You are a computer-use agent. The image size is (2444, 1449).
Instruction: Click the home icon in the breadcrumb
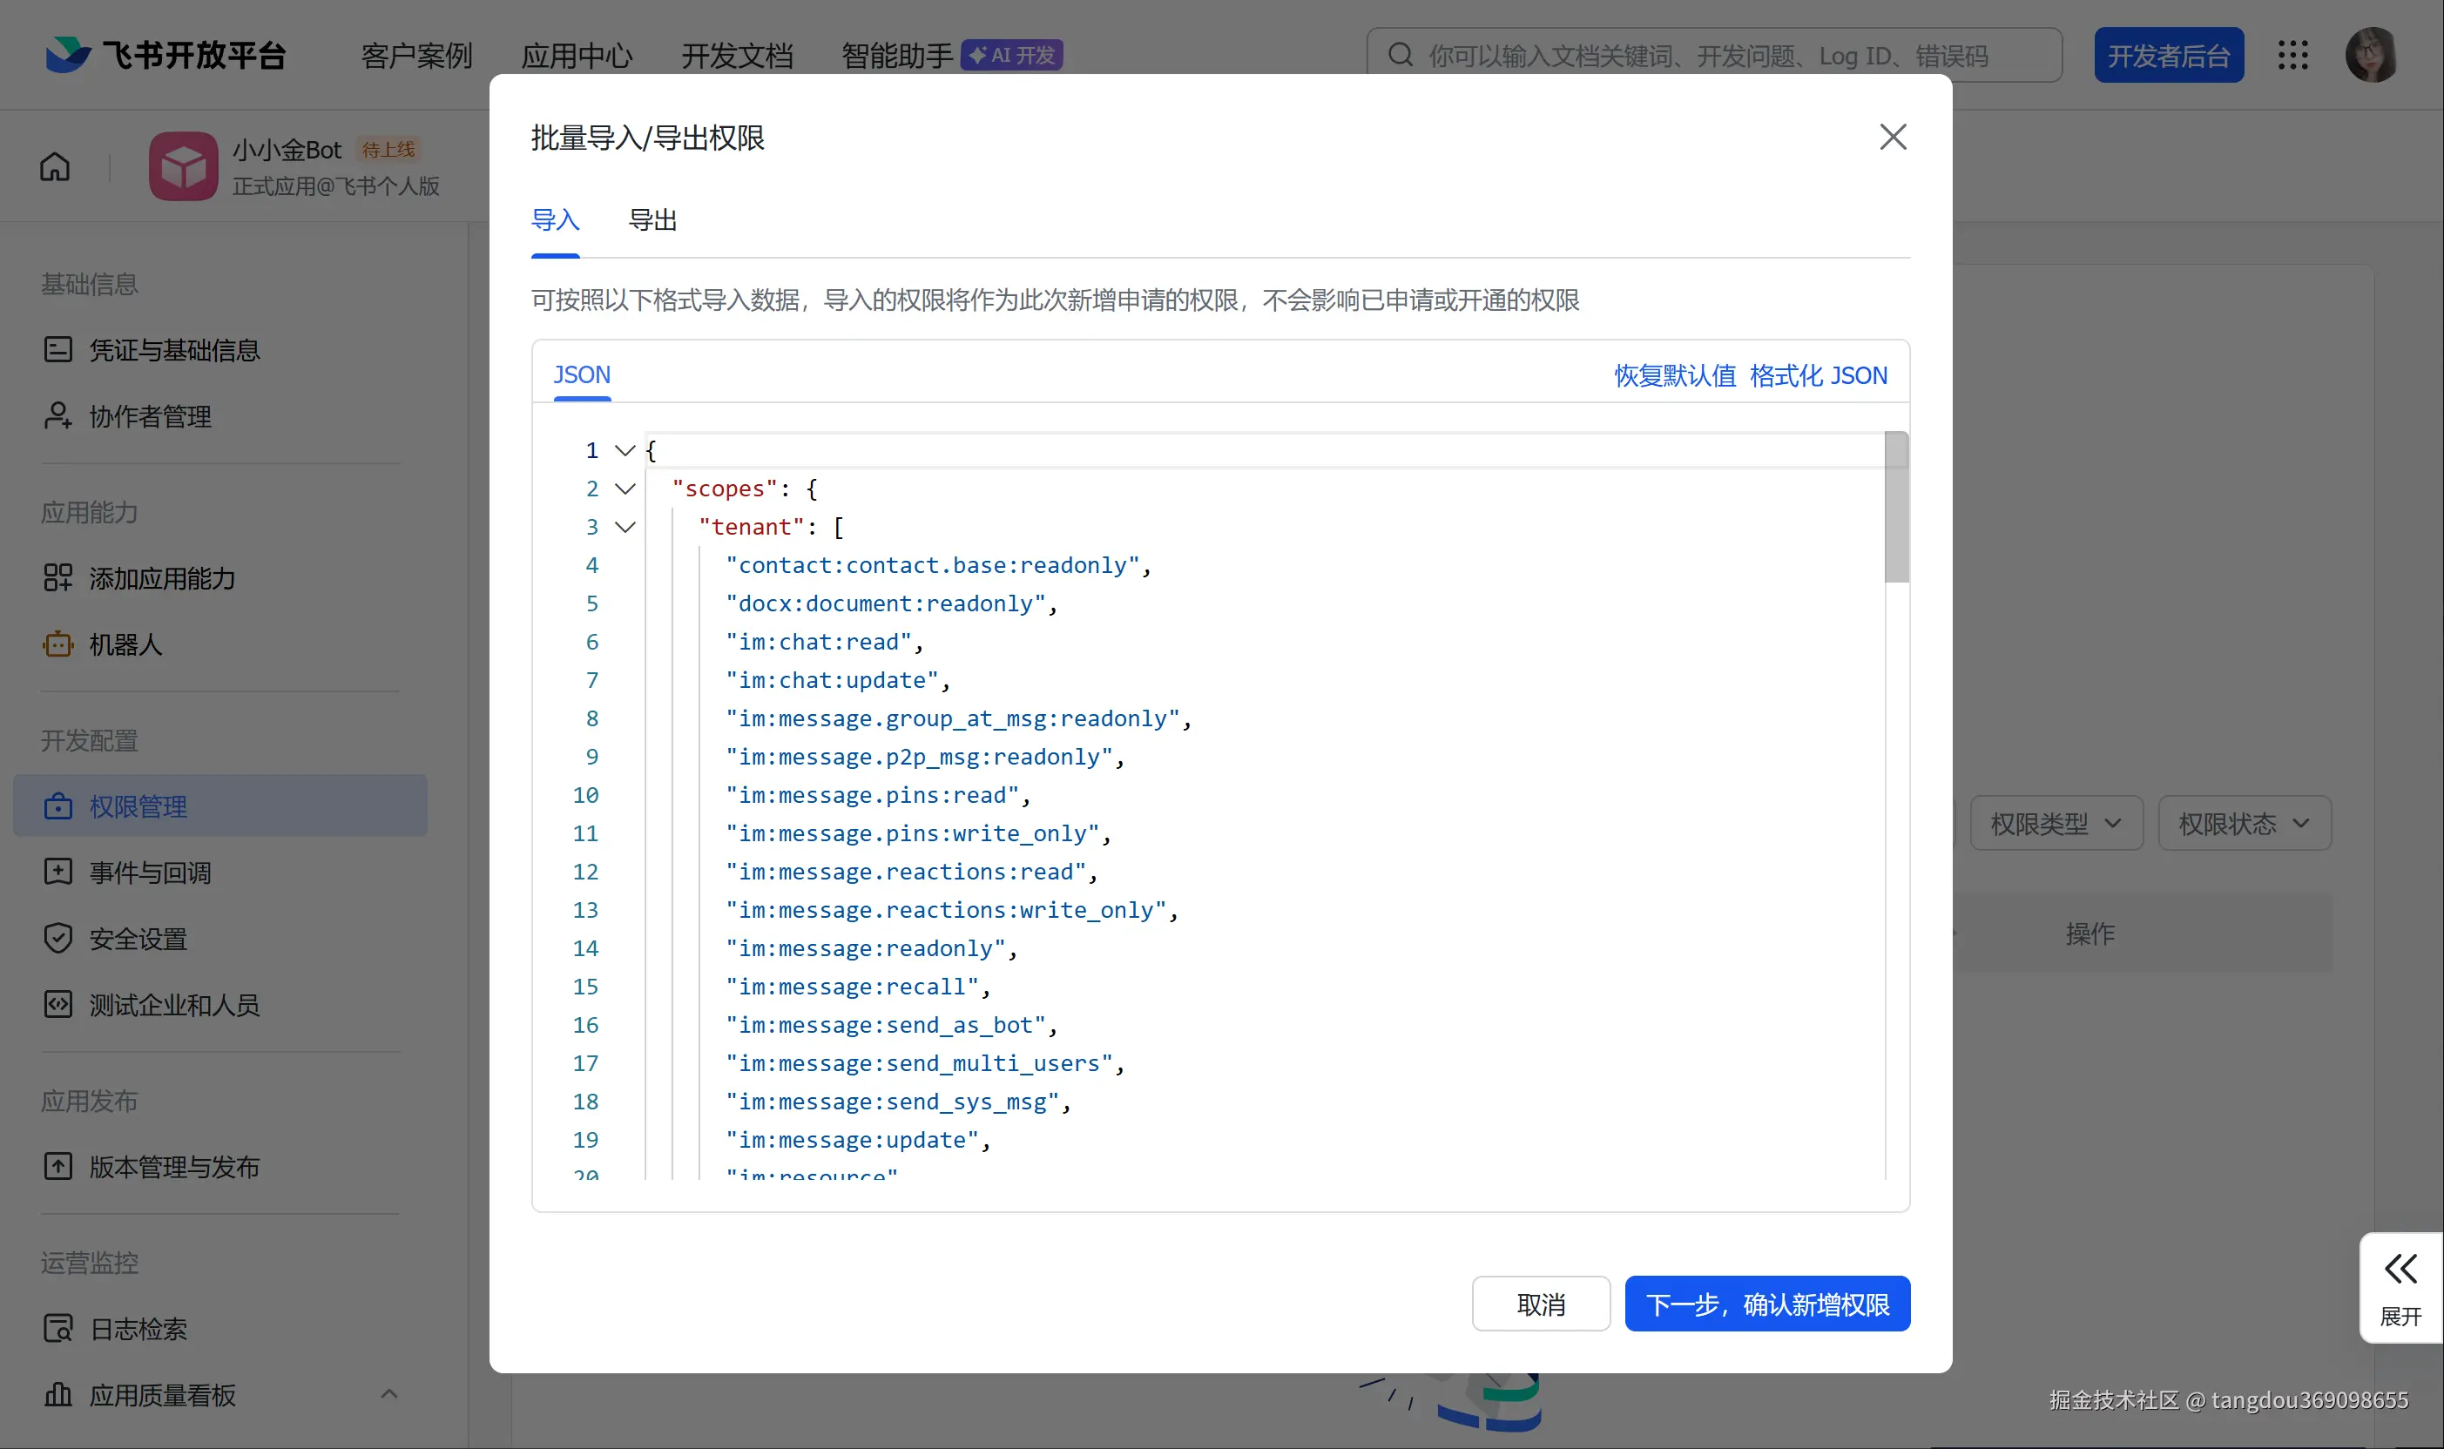pyautogui.click(x=55, y=167)
